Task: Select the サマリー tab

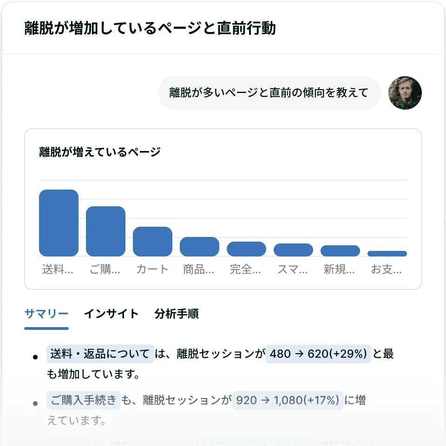Action: tap(46, 314)
